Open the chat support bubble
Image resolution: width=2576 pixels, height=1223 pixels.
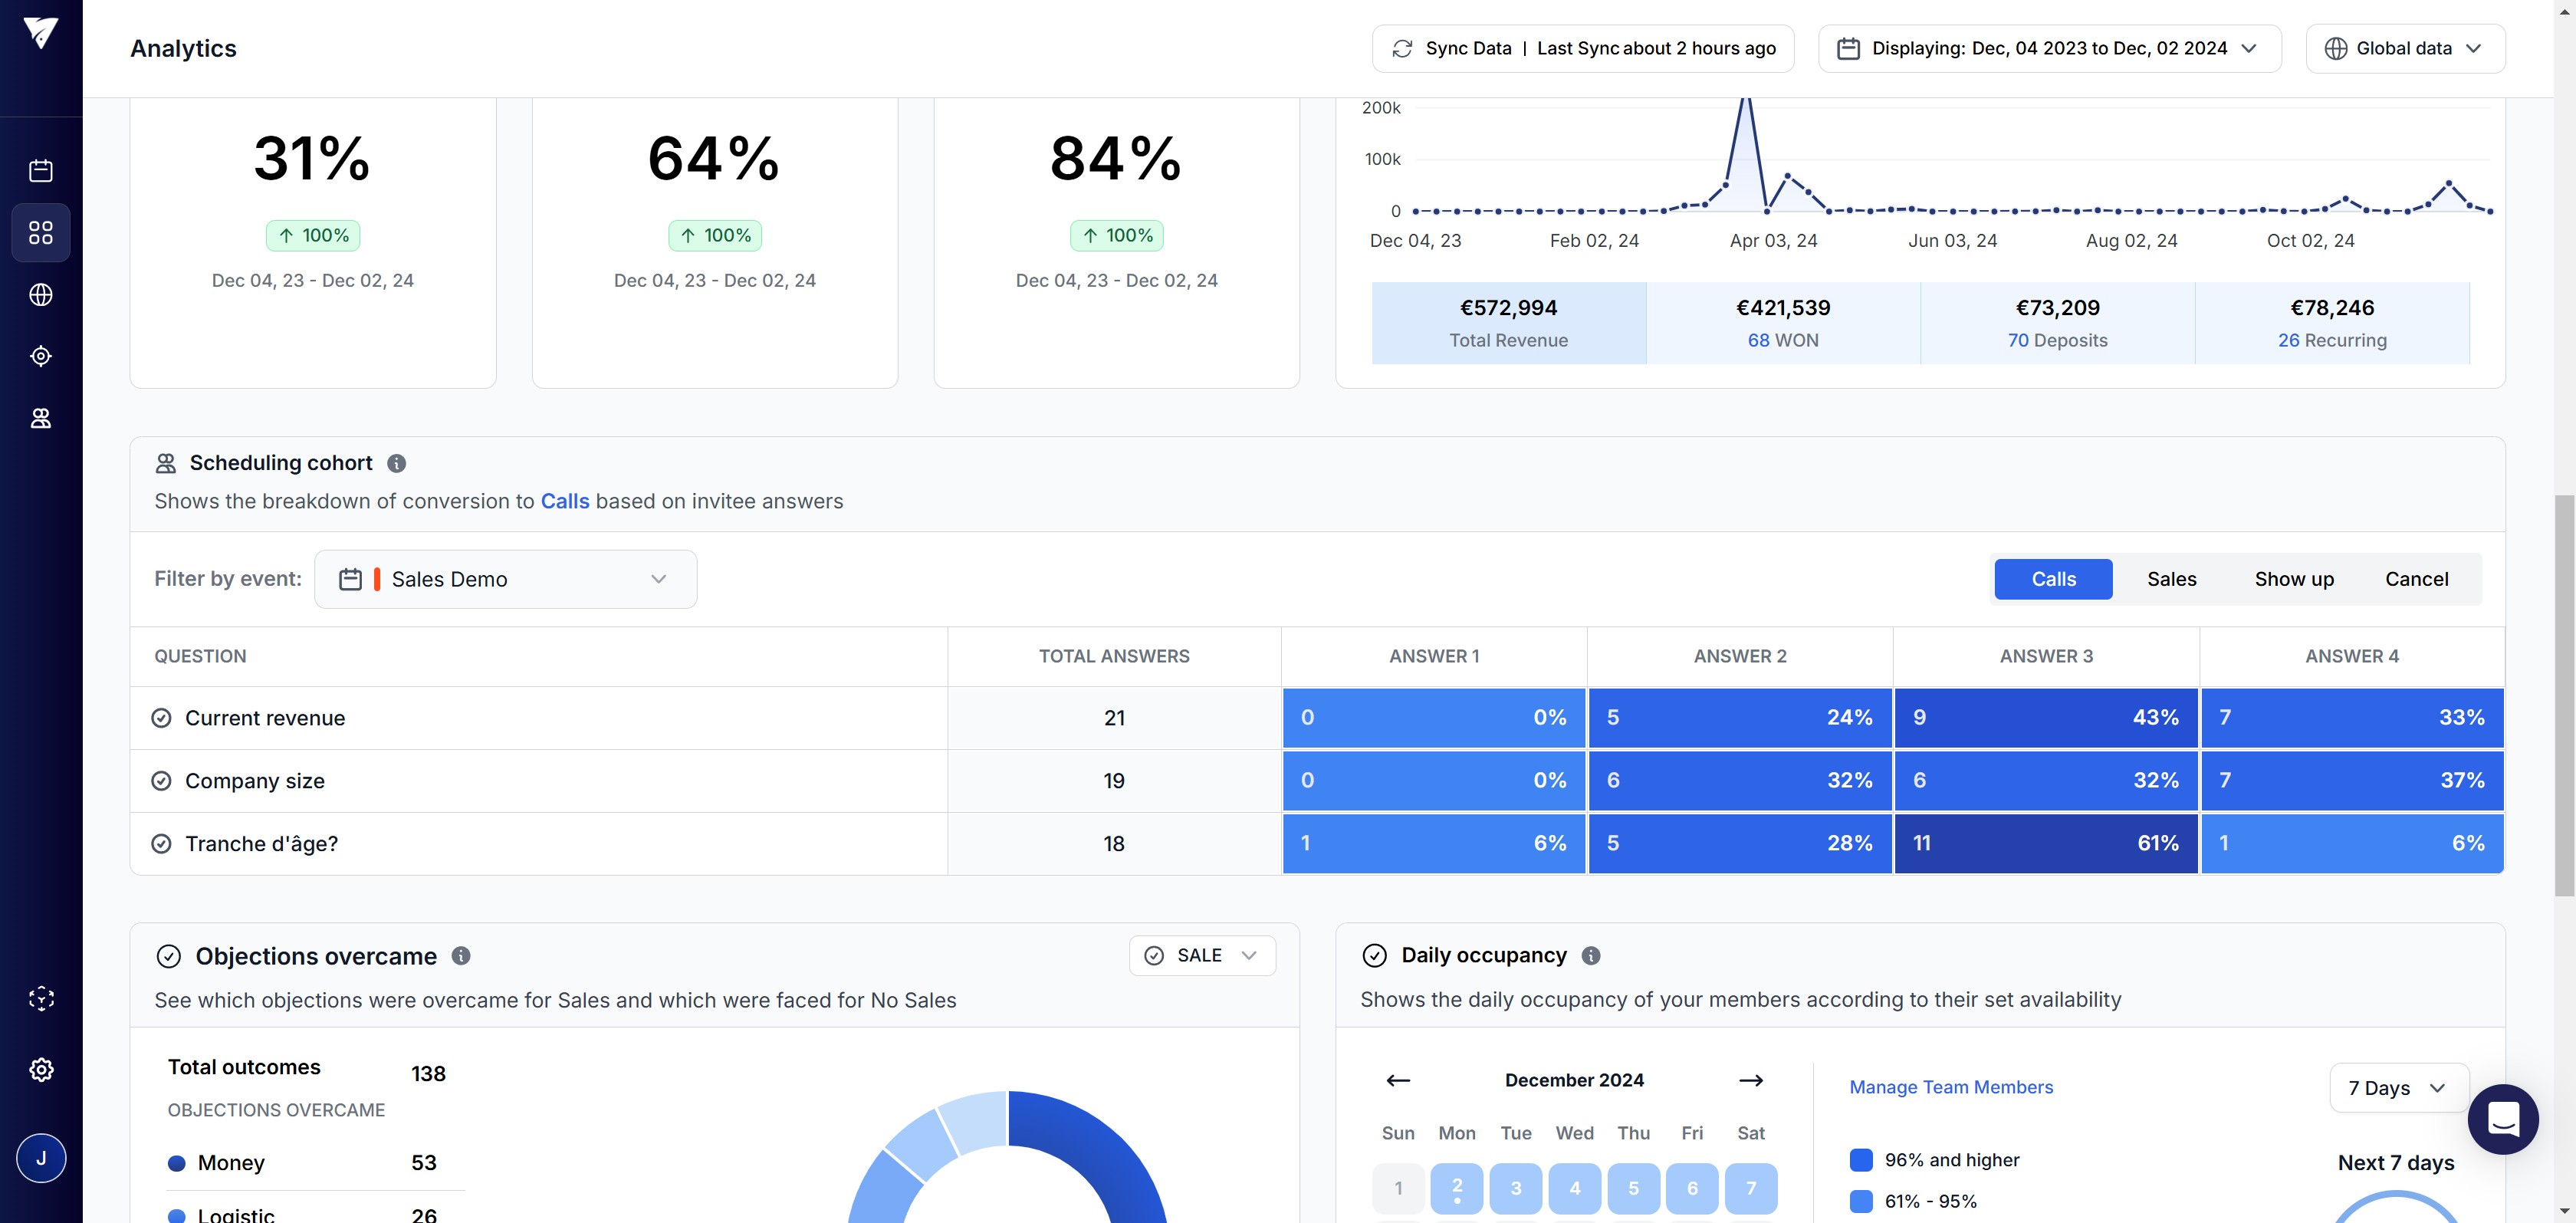click(2502, 1119)
